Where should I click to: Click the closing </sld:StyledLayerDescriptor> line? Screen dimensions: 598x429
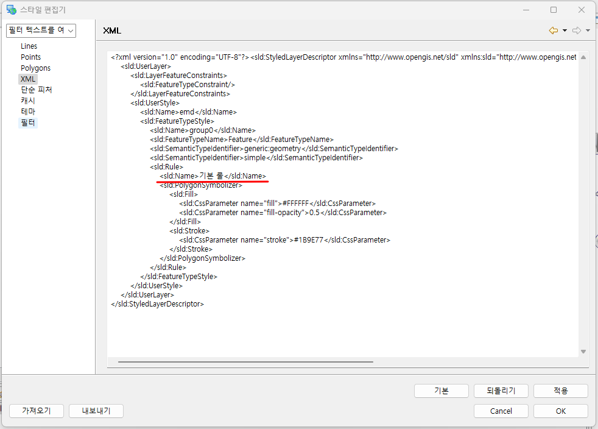click(158, 304)
